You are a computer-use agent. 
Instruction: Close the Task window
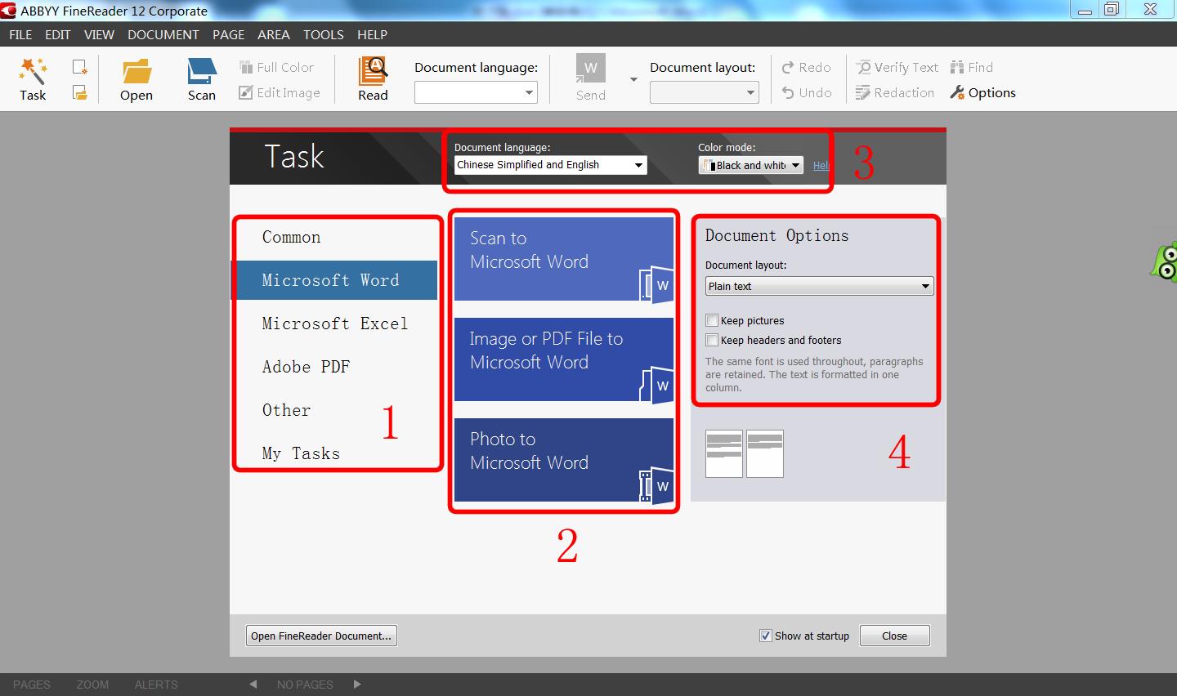(894, 636)
